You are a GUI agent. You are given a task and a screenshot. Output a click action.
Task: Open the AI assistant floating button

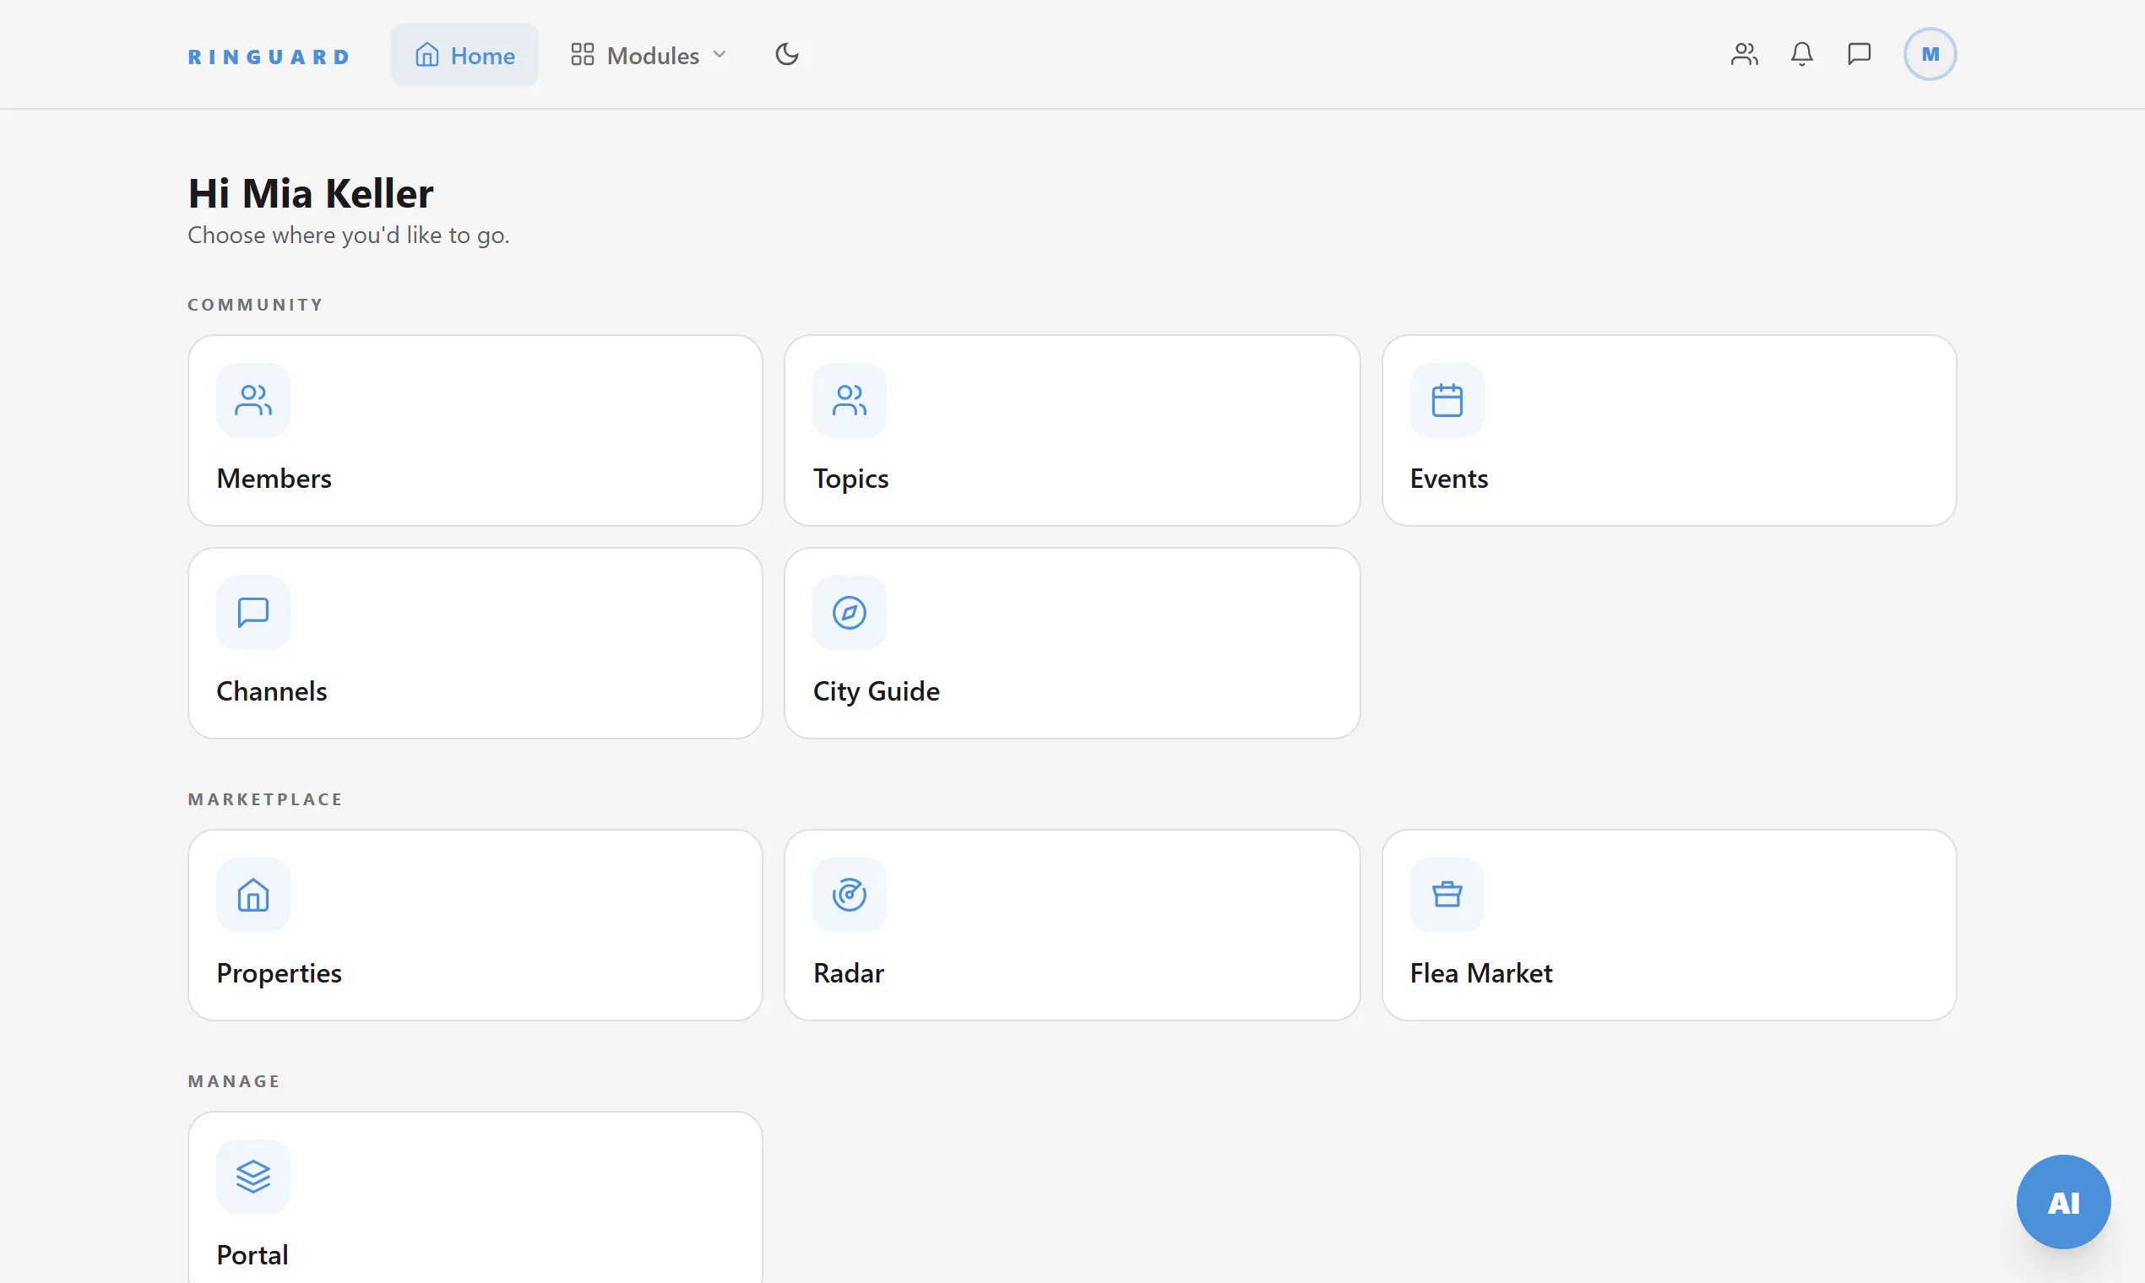pyautogui.click(x=2064, y=1202)
